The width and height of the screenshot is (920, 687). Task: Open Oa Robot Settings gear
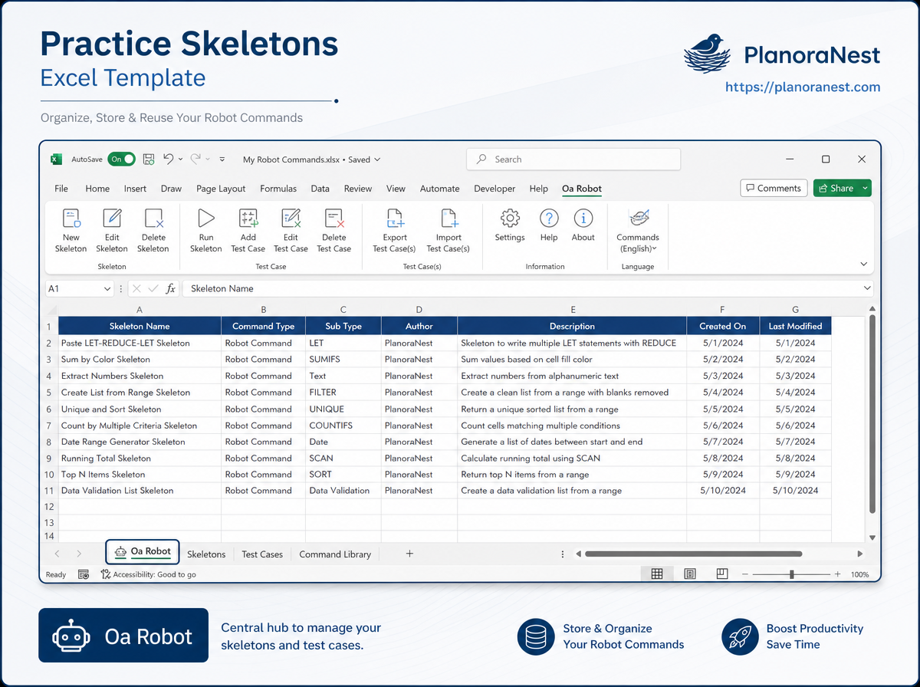tap(510, 219)
